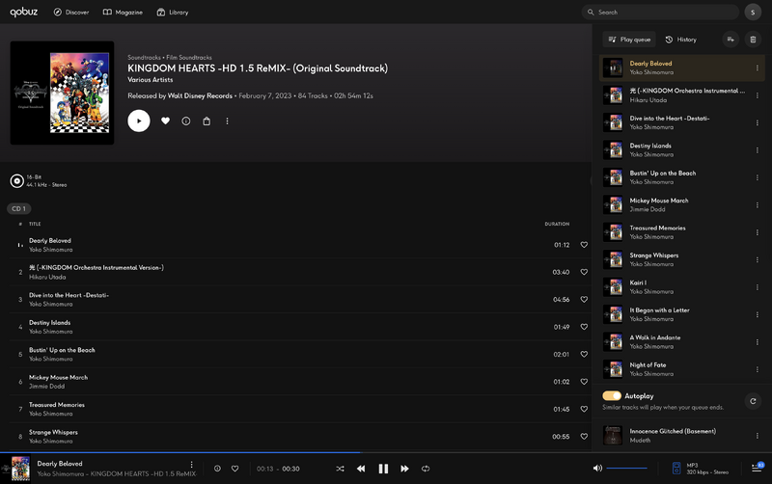Toggle the queue panel icon
772x484 pixels.
(x=758, y=468)
